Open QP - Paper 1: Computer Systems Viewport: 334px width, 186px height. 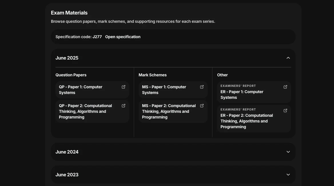92,90
